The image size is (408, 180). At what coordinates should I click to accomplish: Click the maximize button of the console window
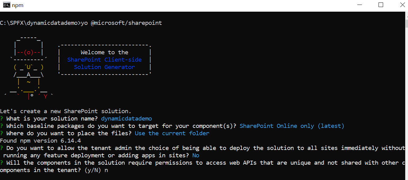click(381, 5)
